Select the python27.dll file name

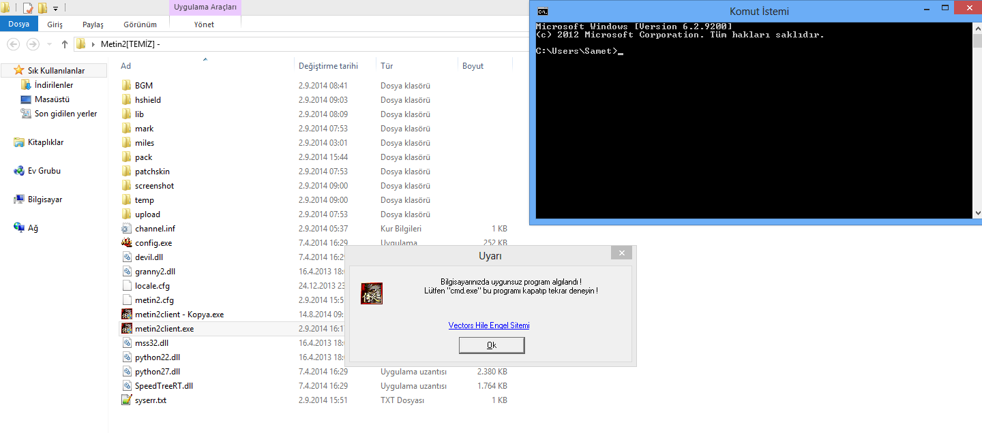[158, 371]
